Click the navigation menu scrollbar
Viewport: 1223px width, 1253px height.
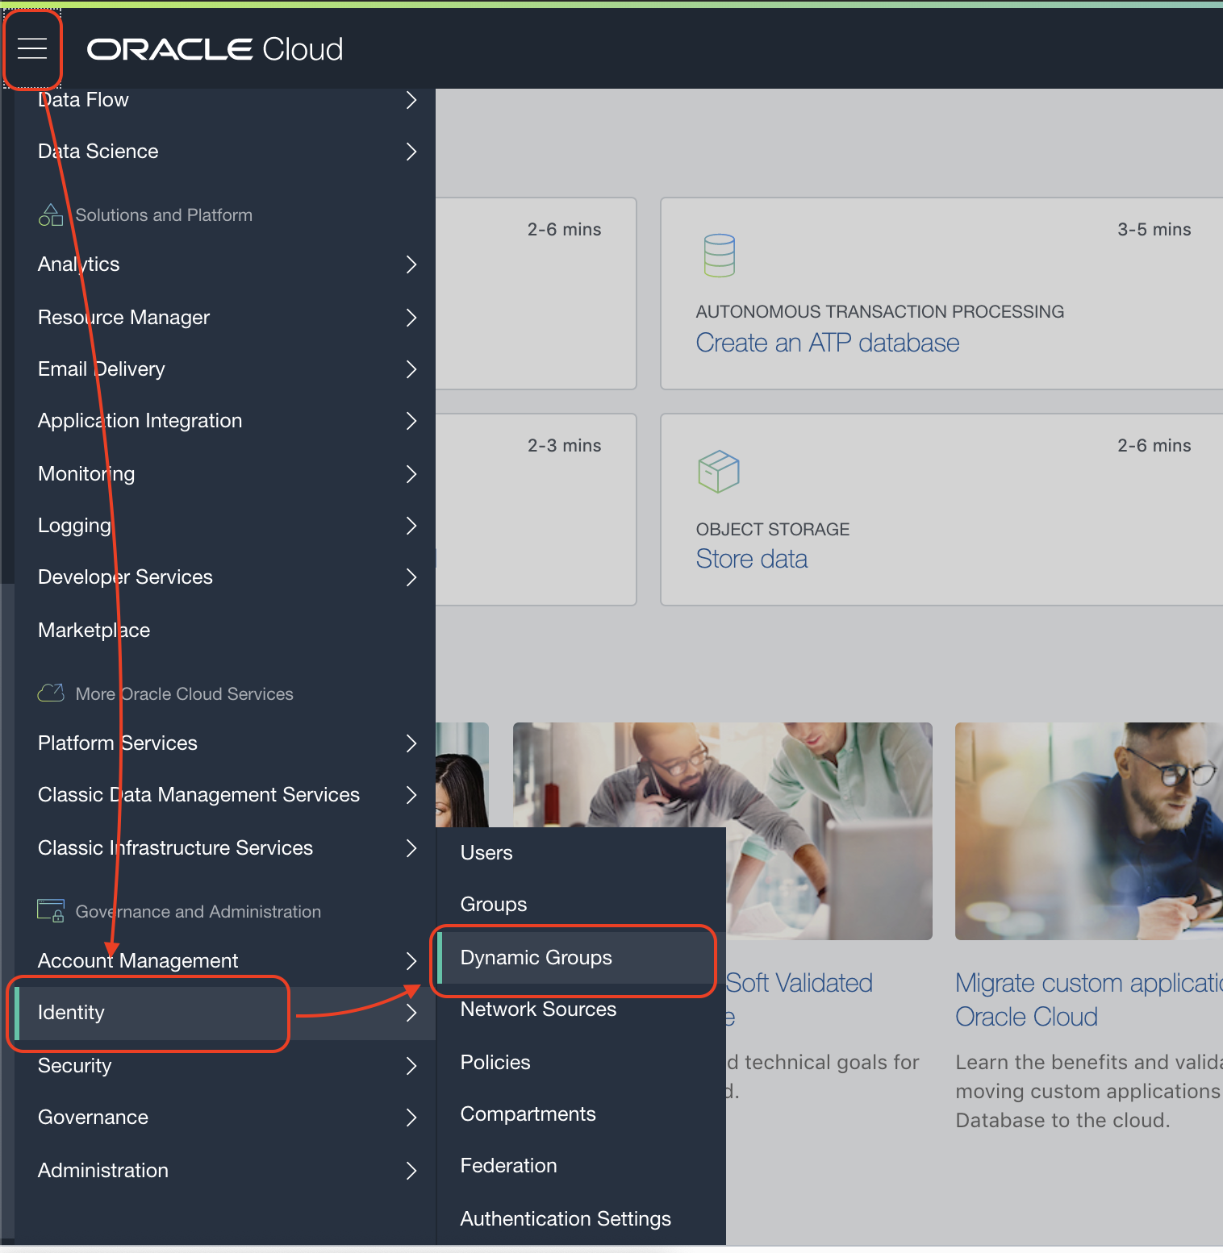[x=7, y=911]
